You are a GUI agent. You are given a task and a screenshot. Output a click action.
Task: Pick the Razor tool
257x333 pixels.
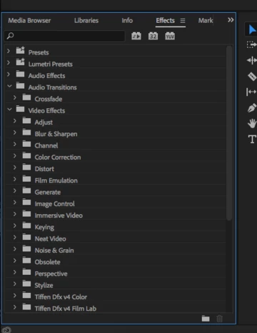point(252,77)
